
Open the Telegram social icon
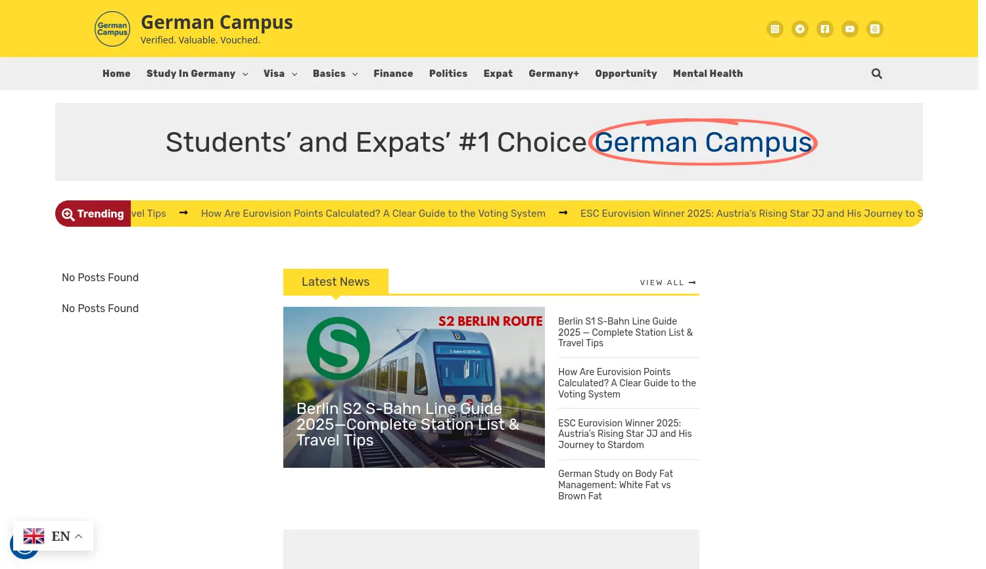(799, 29)
